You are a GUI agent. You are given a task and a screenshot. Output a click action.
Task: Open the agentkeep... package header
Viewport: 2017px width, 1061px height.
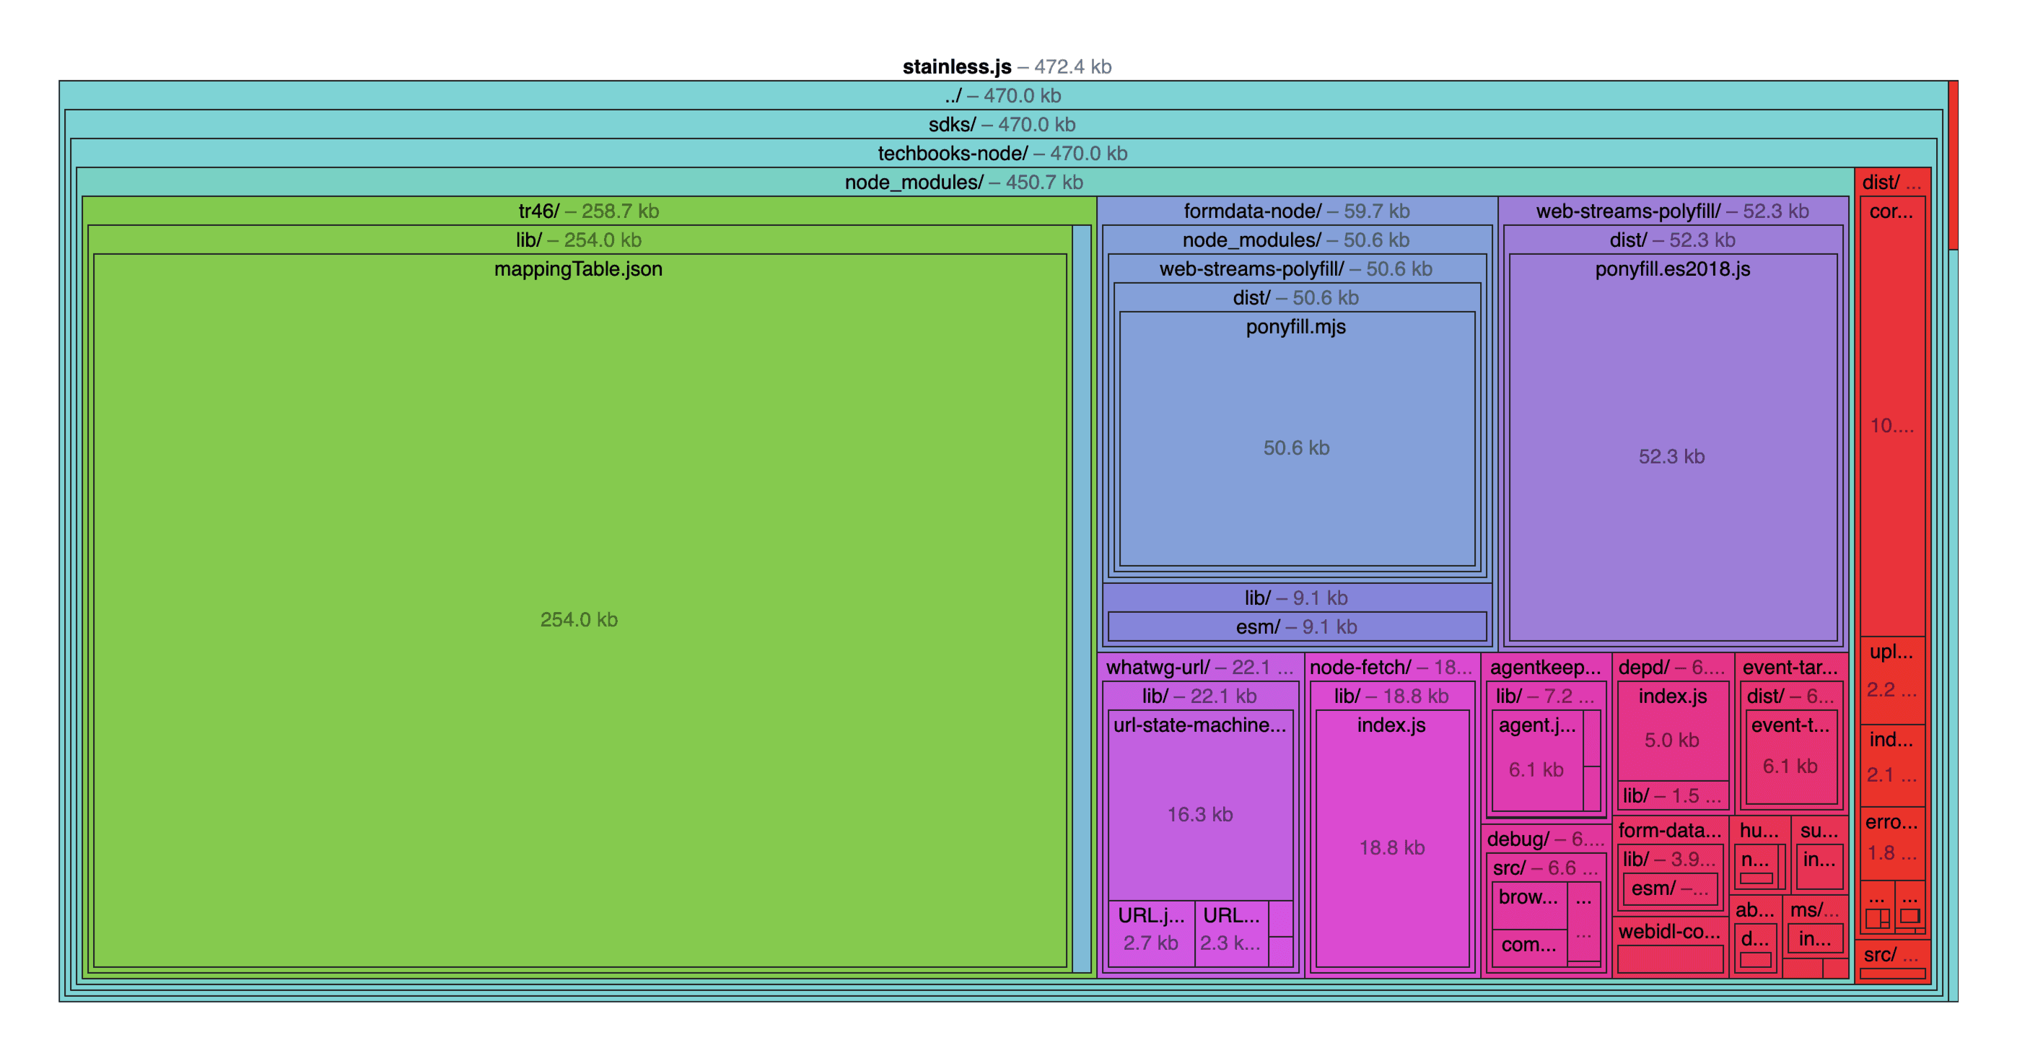[x=1546, y=668]
